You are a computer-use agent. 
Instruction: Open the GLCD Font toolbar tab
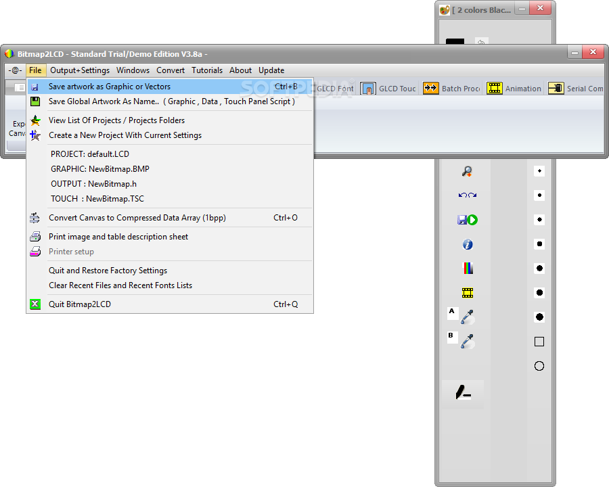(x=335, y=89)
